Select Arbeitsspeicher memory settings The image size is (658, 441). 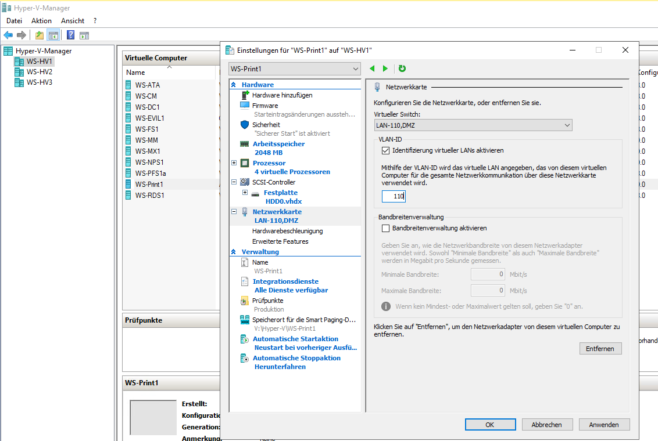coord(278,144)
